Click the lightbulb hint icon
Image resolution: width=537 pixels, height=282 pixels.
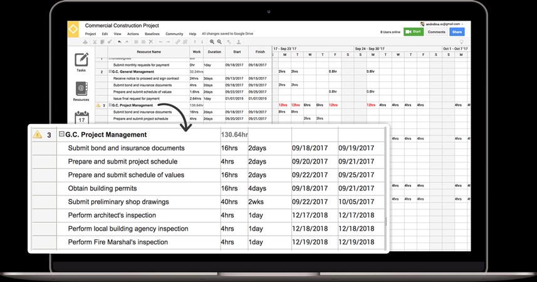click(x=461, y=42)
